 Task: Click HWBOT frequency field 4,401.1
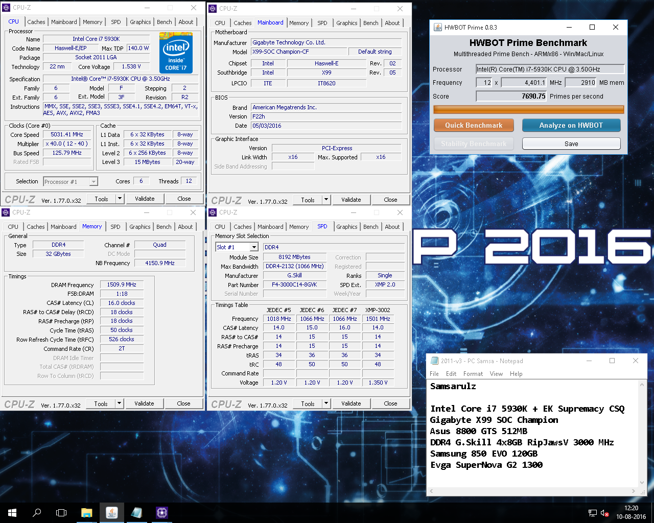[x=524, y=82]
